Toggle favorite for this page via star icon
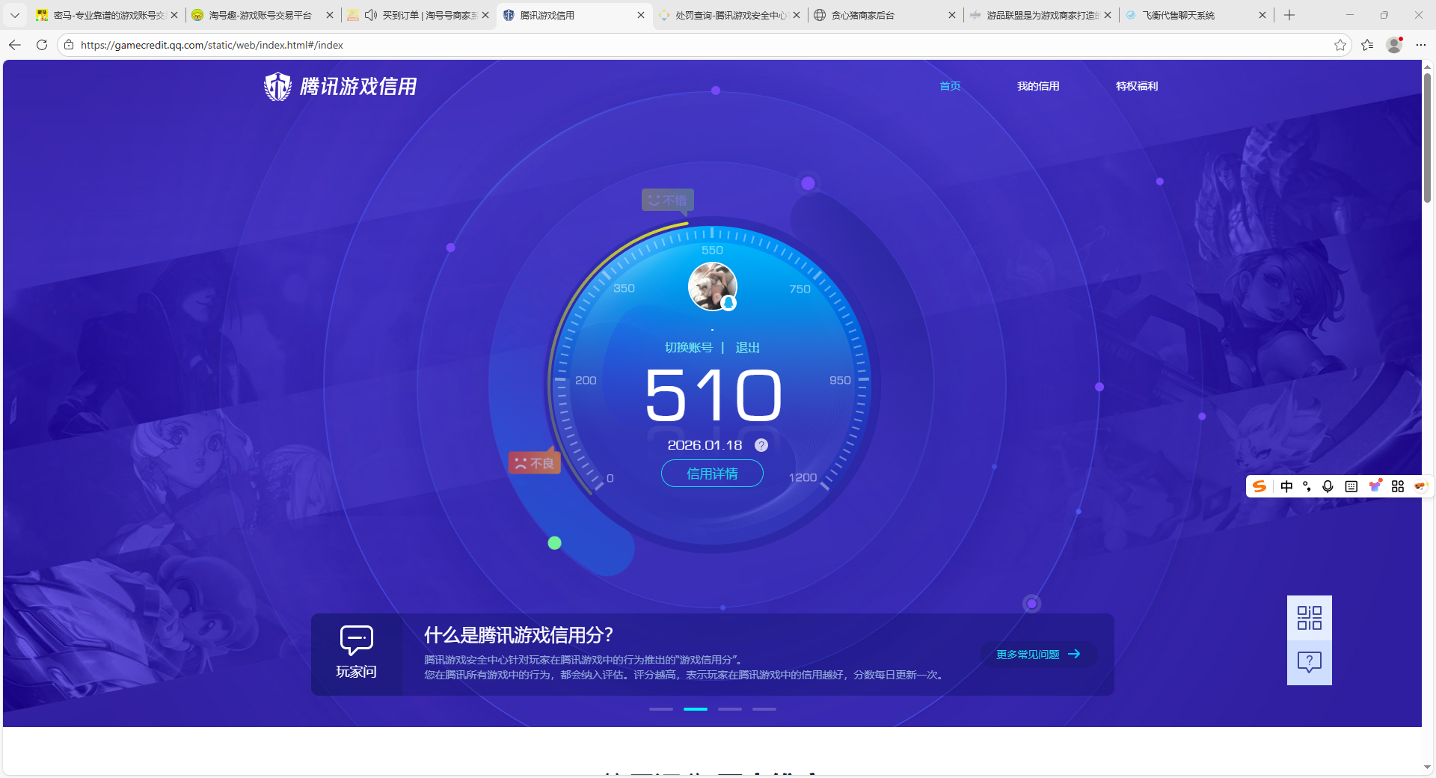 coord(1340,45)
